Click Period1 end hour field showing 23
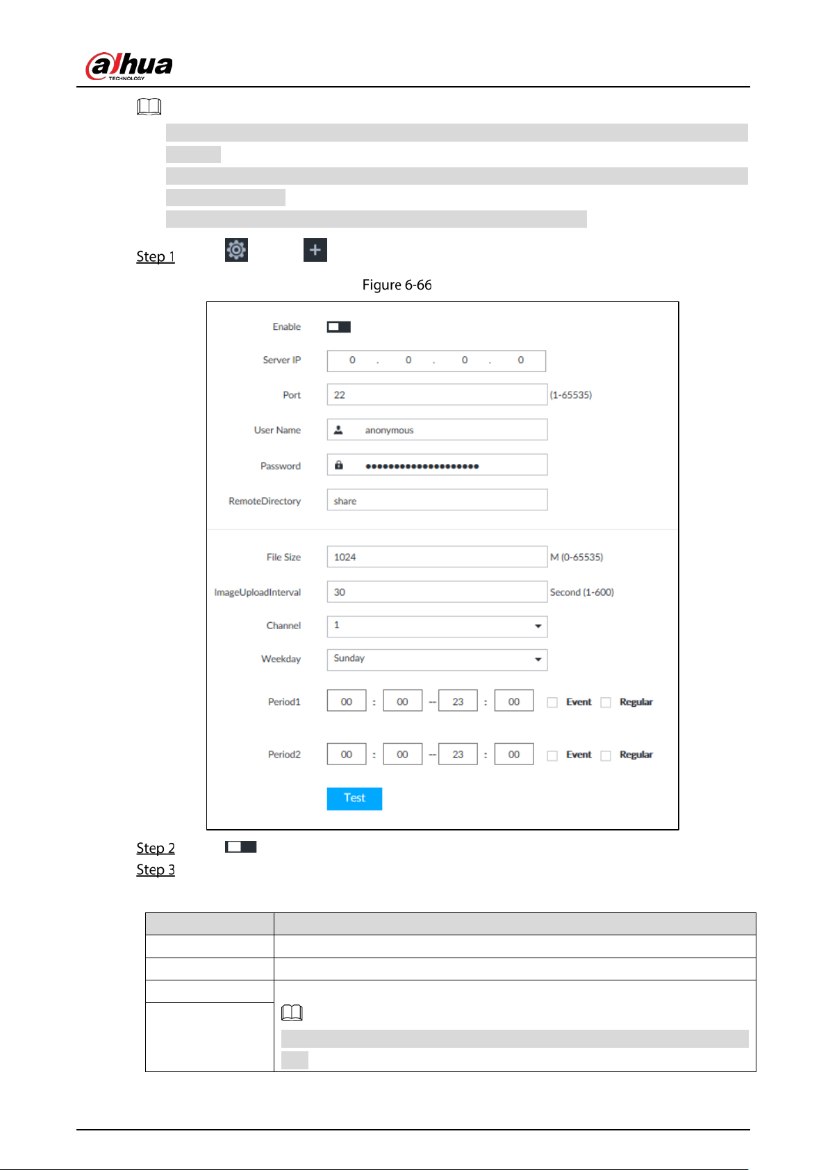Viewport: 828px width, 1170px height. point(458,701)
